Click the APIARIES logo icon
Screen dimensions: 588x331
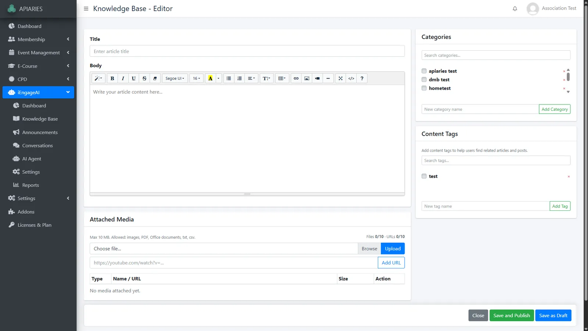(12, 8)
